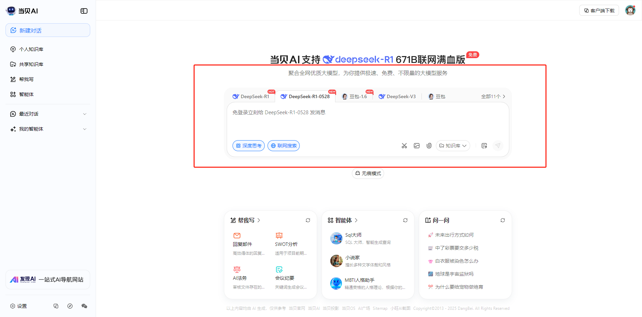
Task: Focus the message input box
Action: pyautogui.click(x=368, y=120)
